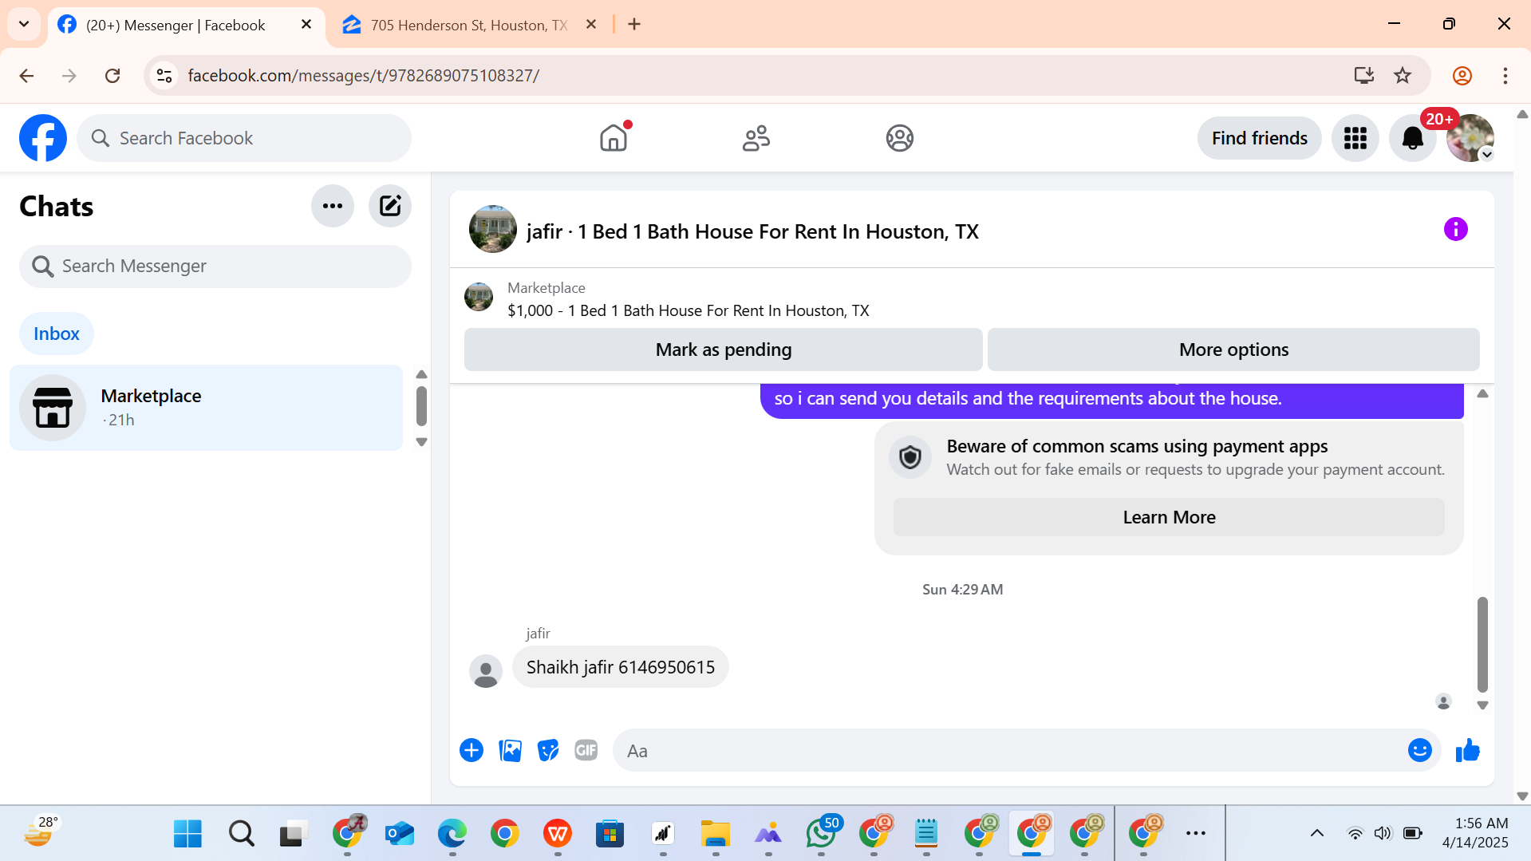Screen dimensions: 1531x861
Task: Choose a sticker in the composer
Action: click(548, 750)
